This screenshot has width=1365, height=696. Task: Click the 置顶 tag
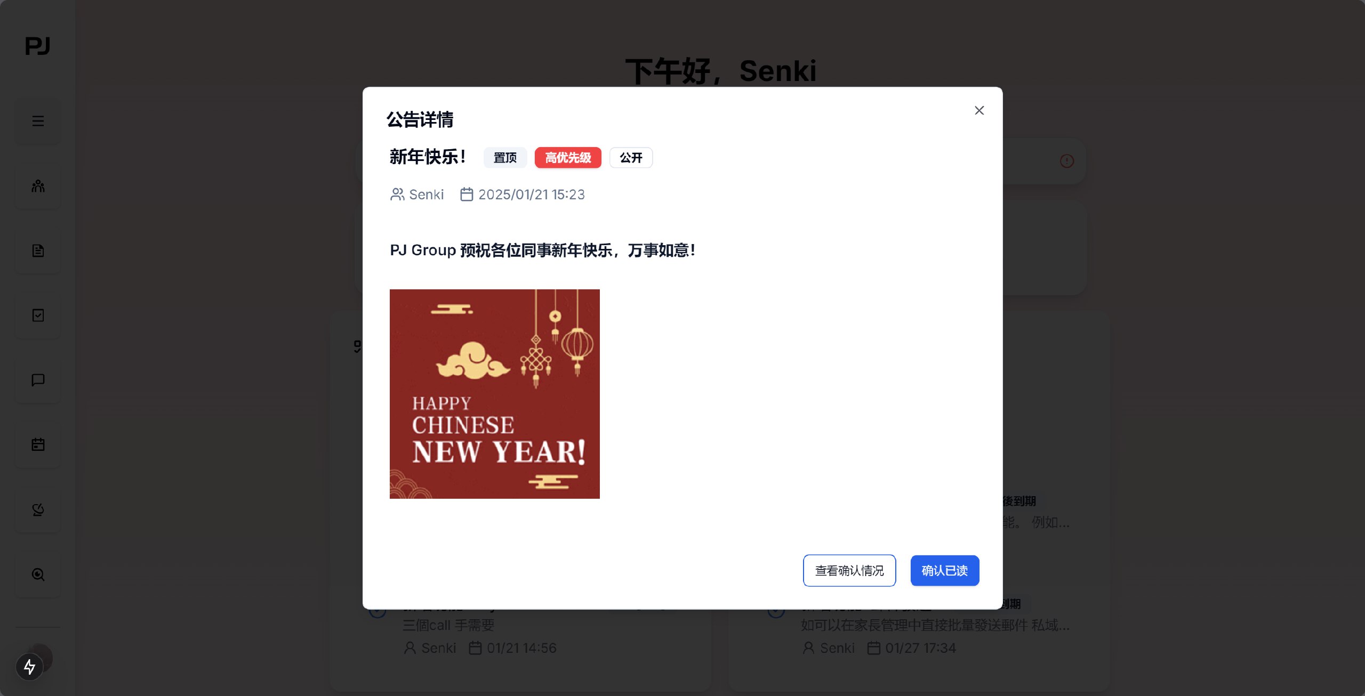coord(505,158)
